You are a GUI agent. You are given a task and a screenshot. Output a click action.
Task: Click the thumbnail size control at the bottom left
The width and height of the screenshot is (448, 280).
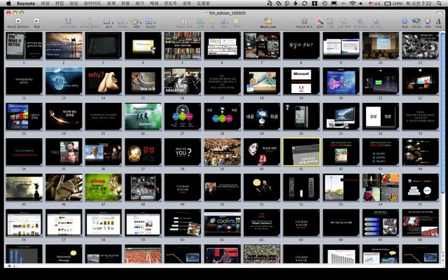coord(11,266)
